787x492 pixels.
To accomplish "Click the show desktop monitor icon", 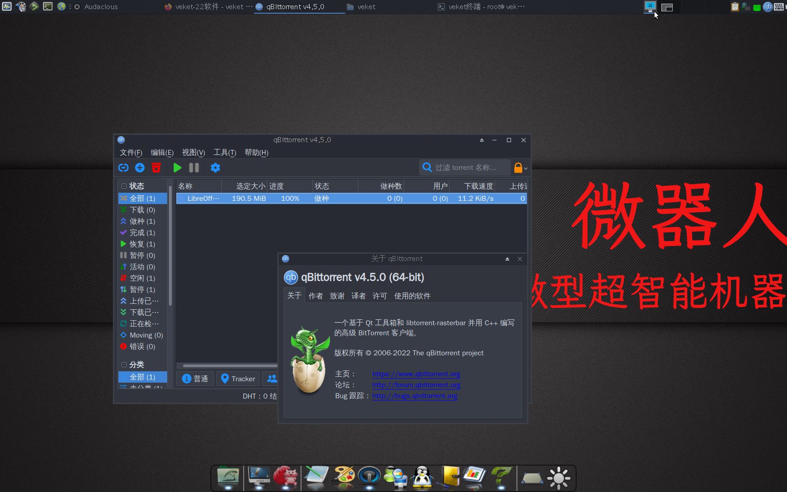I will [x=650, y=6].
